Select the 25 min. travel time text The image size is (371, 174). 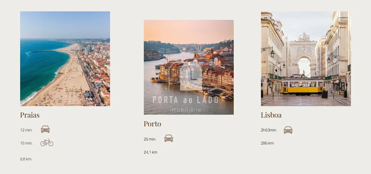[150, 139]
